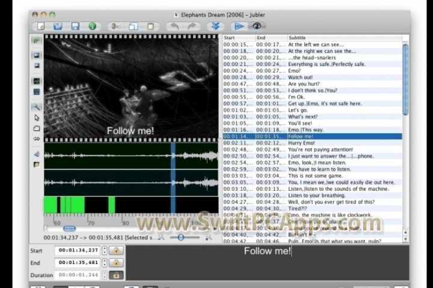
Task: Click the green elephant icon in the sidebar
Action: [37, 40]
